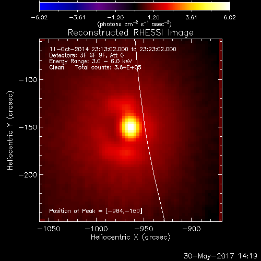Click the color bar value -3.61
The image size is (261, 261).
[x=77, y=17]
